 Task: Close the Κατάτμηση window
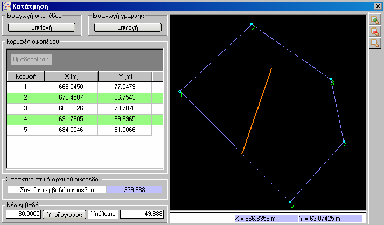(x=378, y=6)
